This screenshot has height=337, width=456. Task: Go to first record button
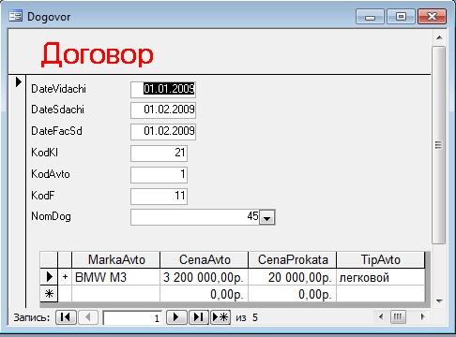[66, 317]
